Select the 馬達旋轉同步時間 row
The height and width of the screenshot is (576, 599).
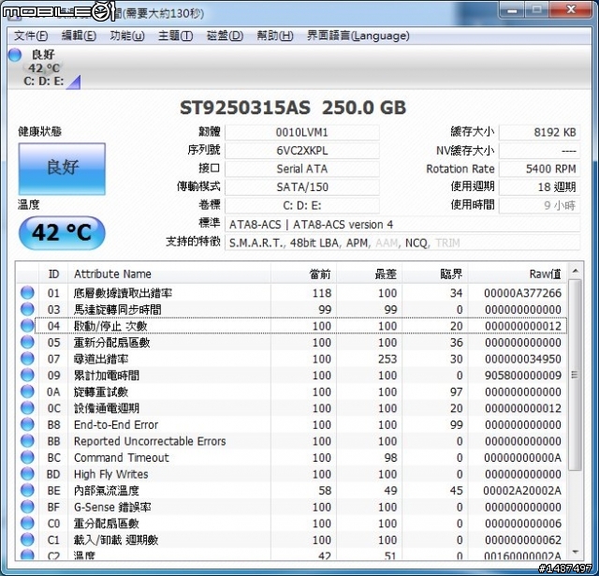point(292,309)
